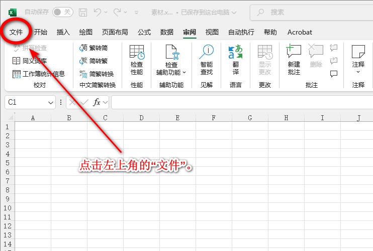This screenshot has width=373, height=251.
Task: Click 智能查找 smart lookup icon
Action: [207, 52]
